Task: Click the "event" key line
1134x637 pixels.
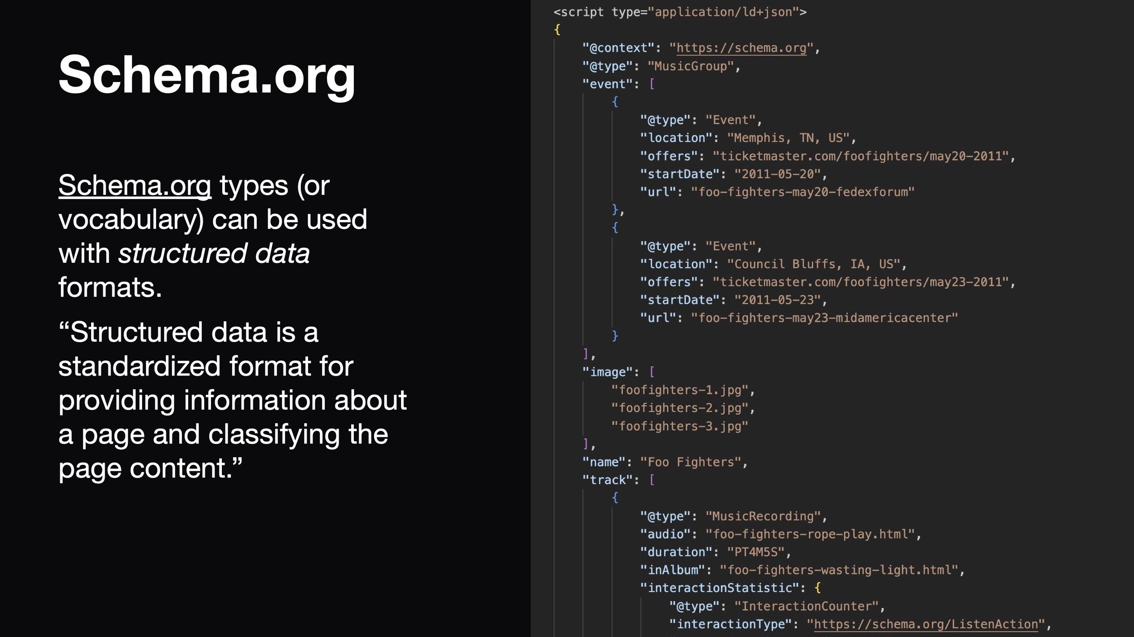Action: tap(618, 84)
